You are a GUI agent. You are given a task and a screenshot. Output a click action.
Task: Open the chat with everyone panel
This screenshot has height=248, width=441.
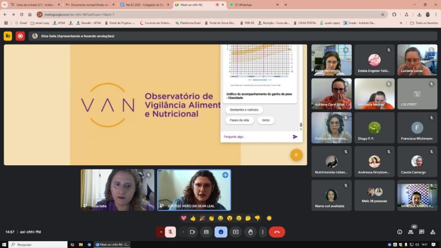422,232
